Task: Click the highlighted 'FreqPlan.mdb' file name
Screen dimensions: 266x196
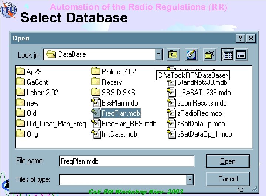Action: 121,113
